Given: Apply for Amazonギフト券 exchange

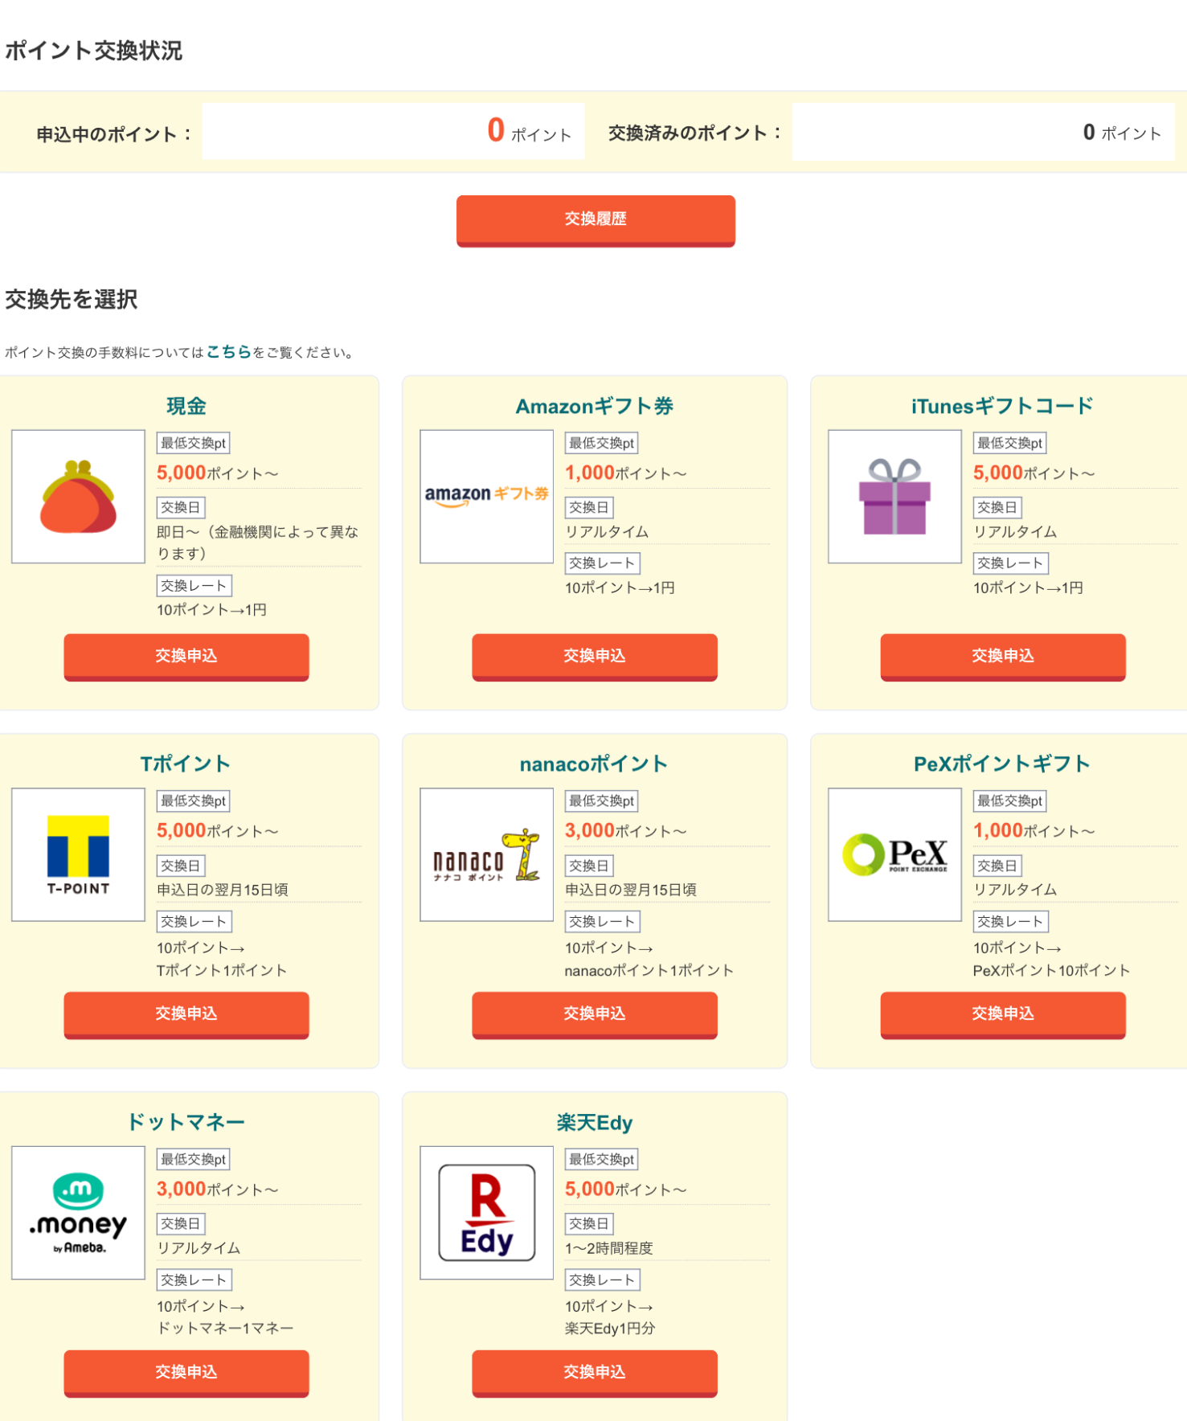Looking at the screenshot, I should pos(595,657).
